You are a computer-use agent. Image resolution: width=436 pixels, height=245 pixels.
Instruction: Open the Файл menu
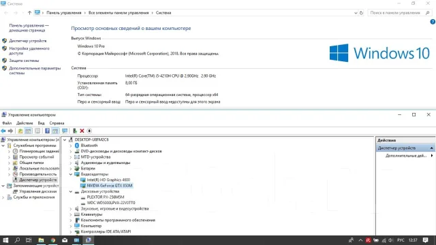(7, 123)
